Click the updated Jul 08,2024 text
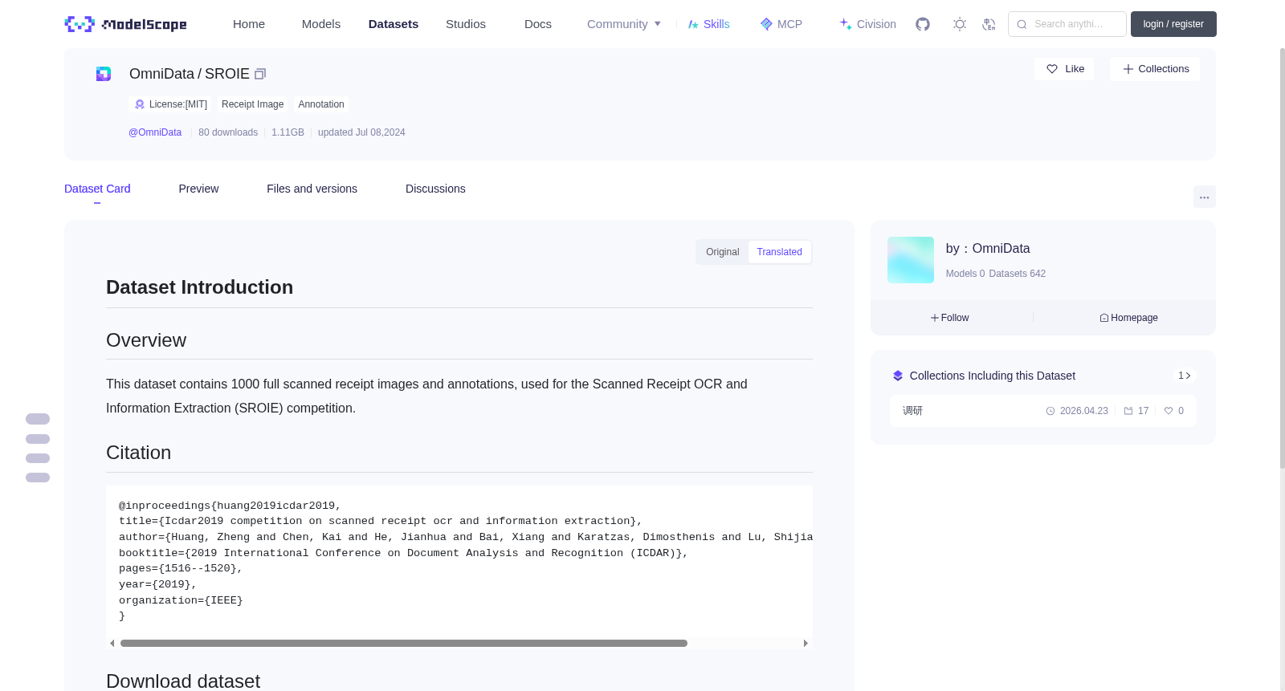The image size is (1285, 691). click(x=361, y=132)
